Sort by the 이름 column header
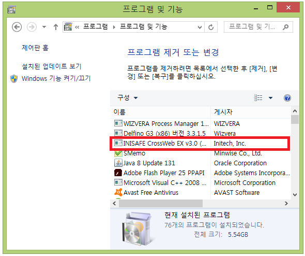This screenshot has height=256, width=305. 160,112
